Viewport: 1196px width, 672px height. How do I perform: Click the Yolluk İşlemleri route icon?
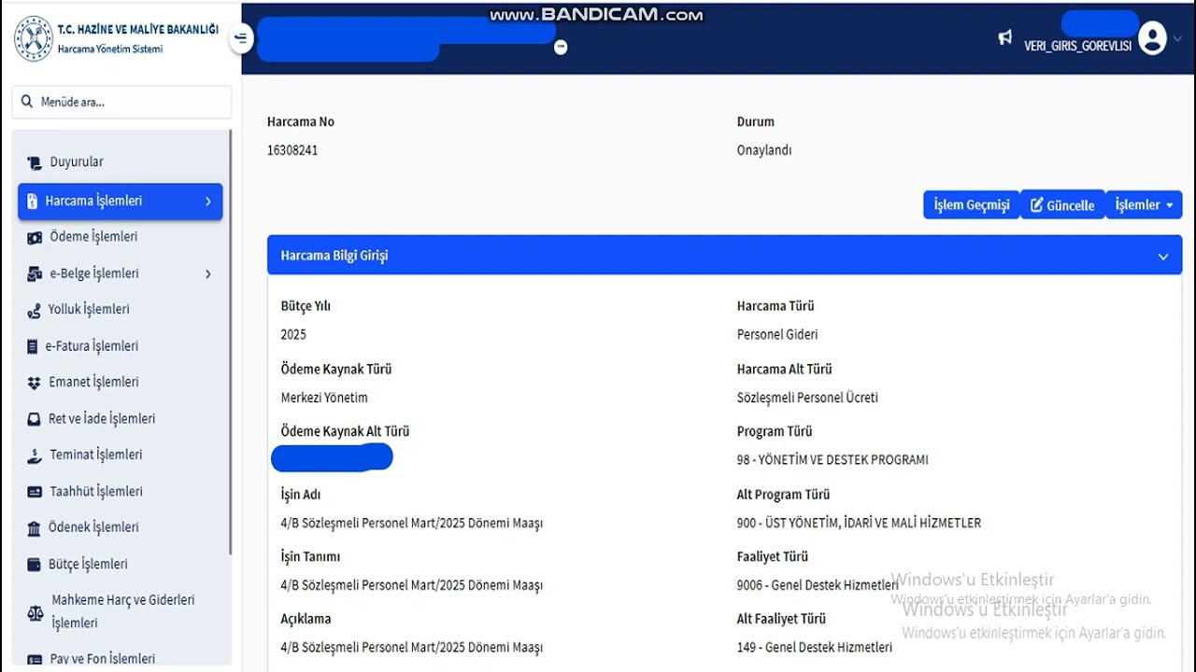35,310
